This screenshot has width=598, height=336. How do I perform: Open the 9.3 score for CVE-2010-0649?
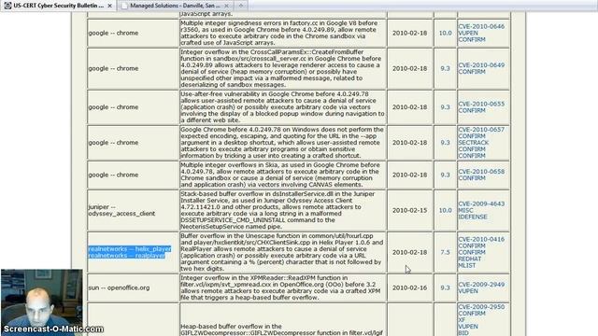click(x=445, y=68)
